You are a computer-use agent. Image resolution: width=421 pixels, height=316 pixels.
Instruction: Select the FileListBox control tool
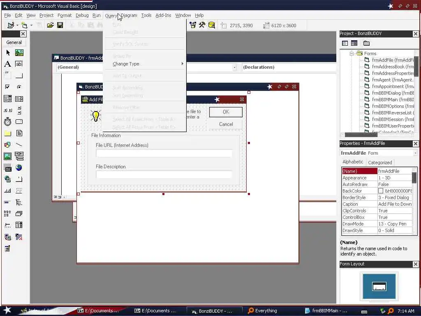click(x=19, y=133)
